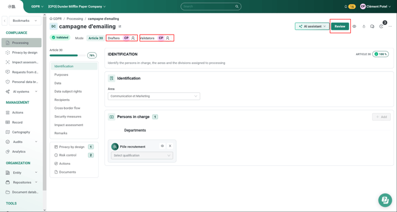The image size is (397, 212).
Task: Select the Recipients section
Action: click(74, 100)
